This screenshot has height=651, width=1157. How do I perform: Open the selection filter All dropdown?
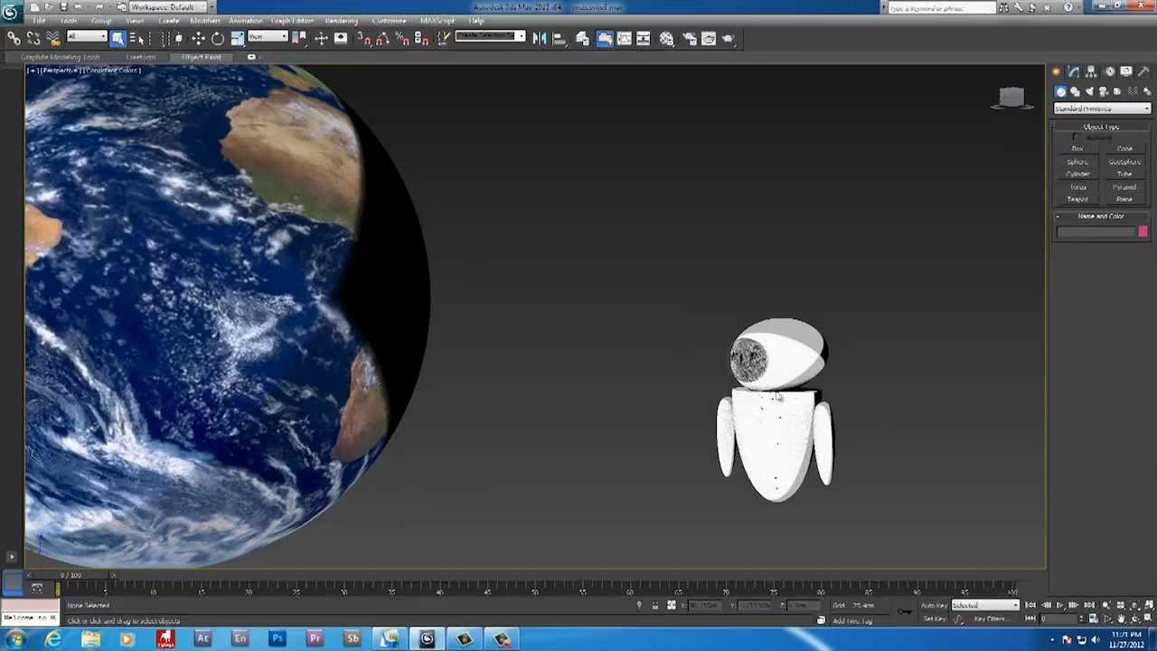click(x=87, y=37)
